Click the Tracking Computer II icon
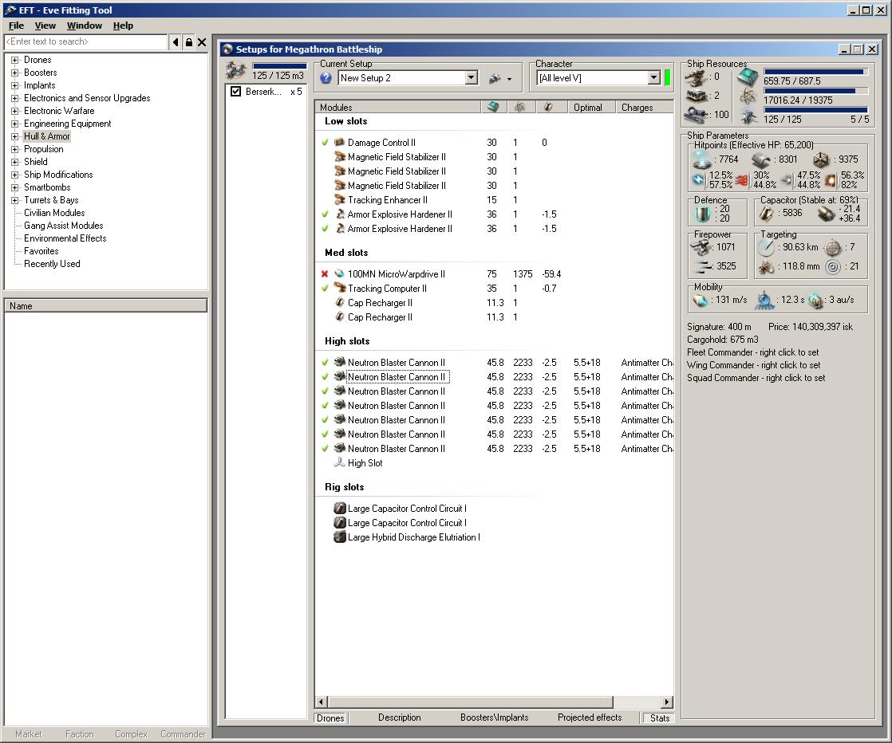 [x=340, y=289]
